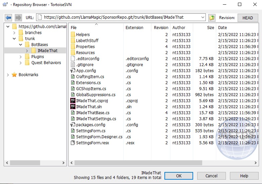Click the SettingsForm.resx file icon
This screenshot has width=262, height=184.
point(73,143)
